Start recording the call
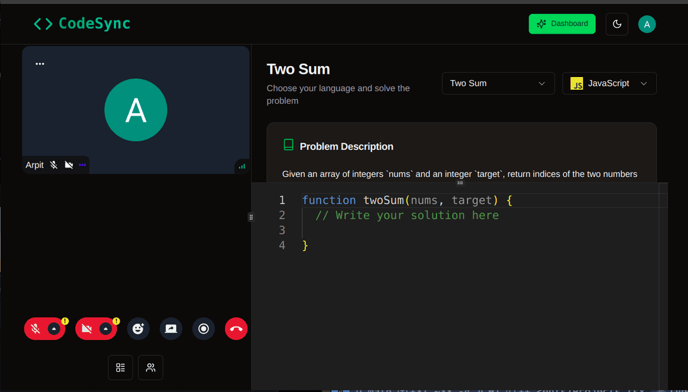The image size is (688, 392). (x=204, y=328)
